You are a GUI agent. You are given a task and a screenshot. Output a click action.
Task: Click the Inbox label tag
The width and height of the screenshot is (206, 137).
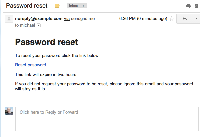73,6
